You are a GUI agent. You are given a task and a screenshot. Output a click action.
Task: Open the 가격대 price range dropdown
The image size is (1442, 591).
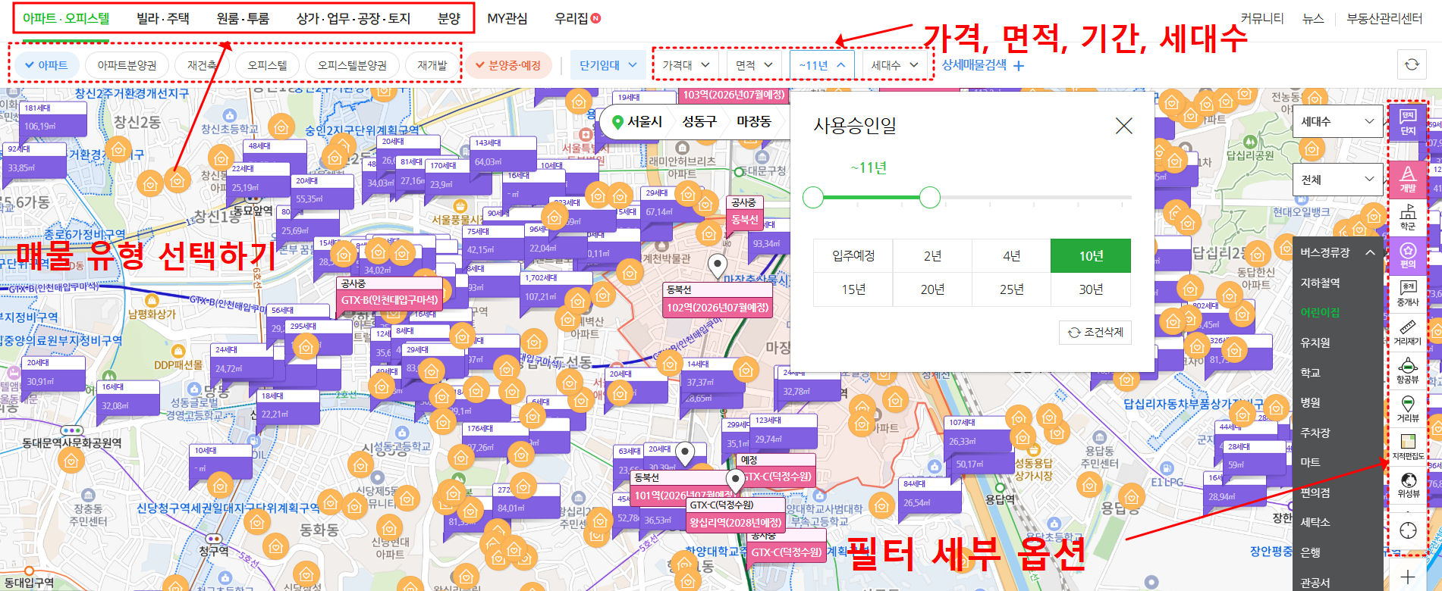point(686,65)
